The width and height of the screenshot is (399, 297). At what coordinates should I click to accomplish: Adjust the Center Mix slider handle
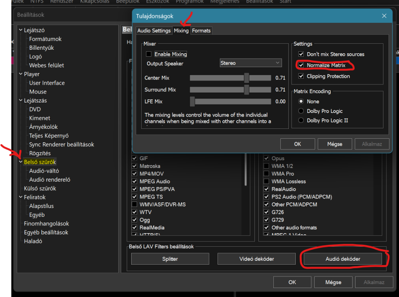[x=246, y=78]
